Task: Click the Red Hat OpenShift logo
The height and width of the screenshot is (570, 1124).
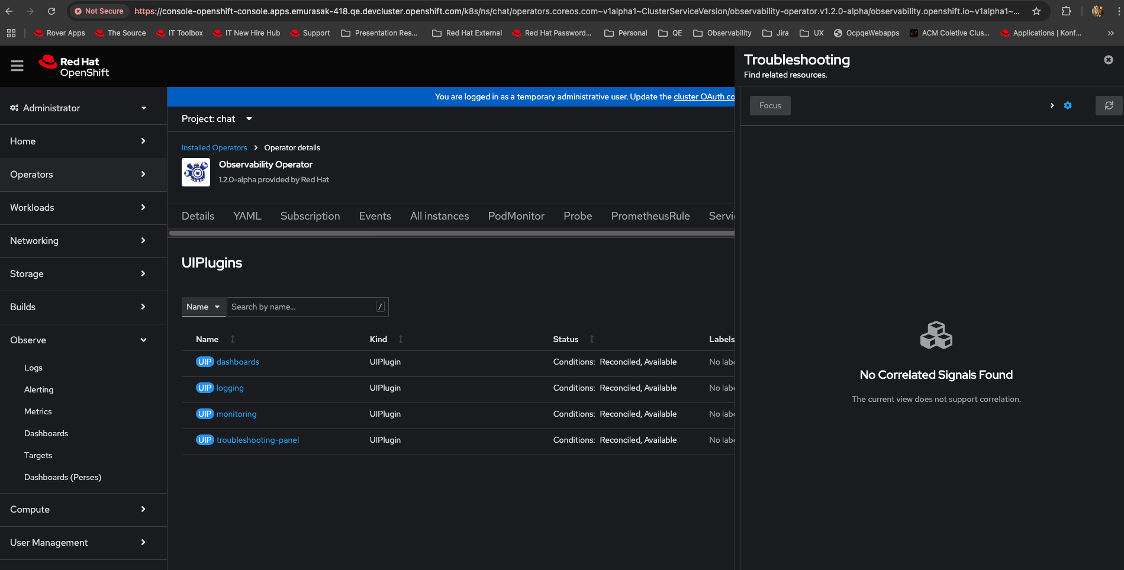Action: pyautogui.click(x=74, y=66)
